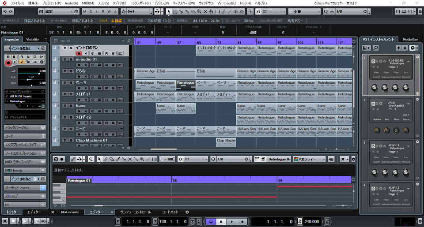Open the ベロシティー event colors dropdown
Image resolution: width=424 pixels, height=227 pixels.
309,159
